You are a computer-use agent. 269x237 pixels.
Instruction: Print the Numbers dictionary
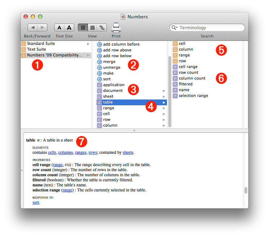116,27
